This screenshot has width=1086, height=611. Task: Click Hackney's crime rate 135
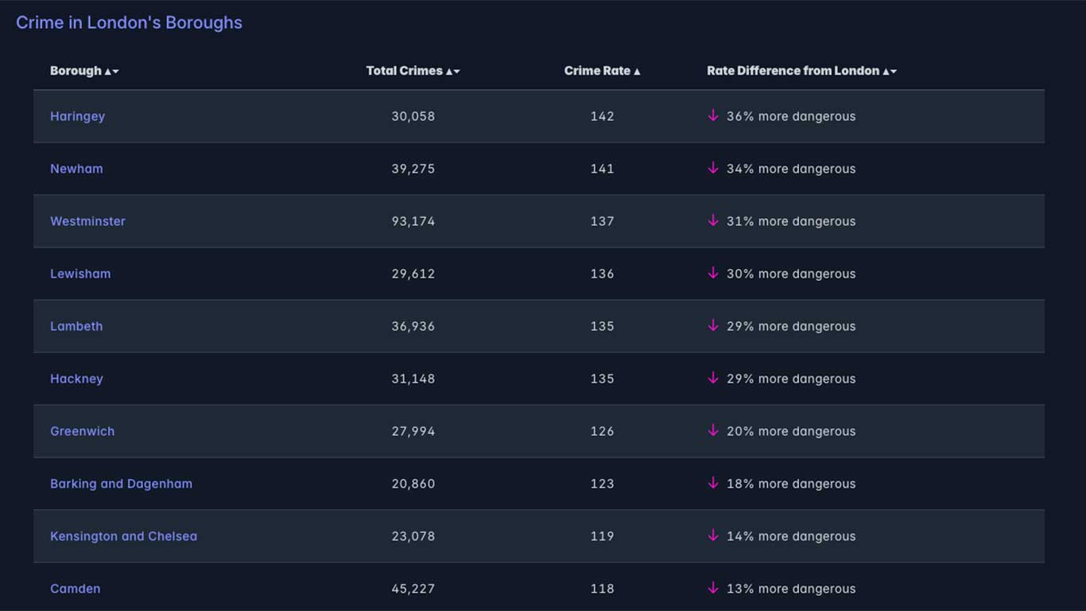coord(602,379)
